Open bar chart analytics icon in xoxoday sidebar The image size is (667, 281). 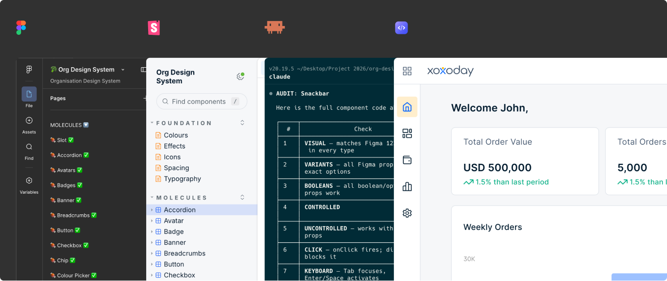pos(407,186)
